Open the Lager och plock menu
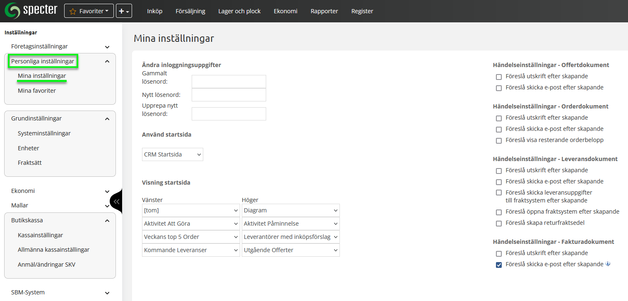 (x=239, y=11)
